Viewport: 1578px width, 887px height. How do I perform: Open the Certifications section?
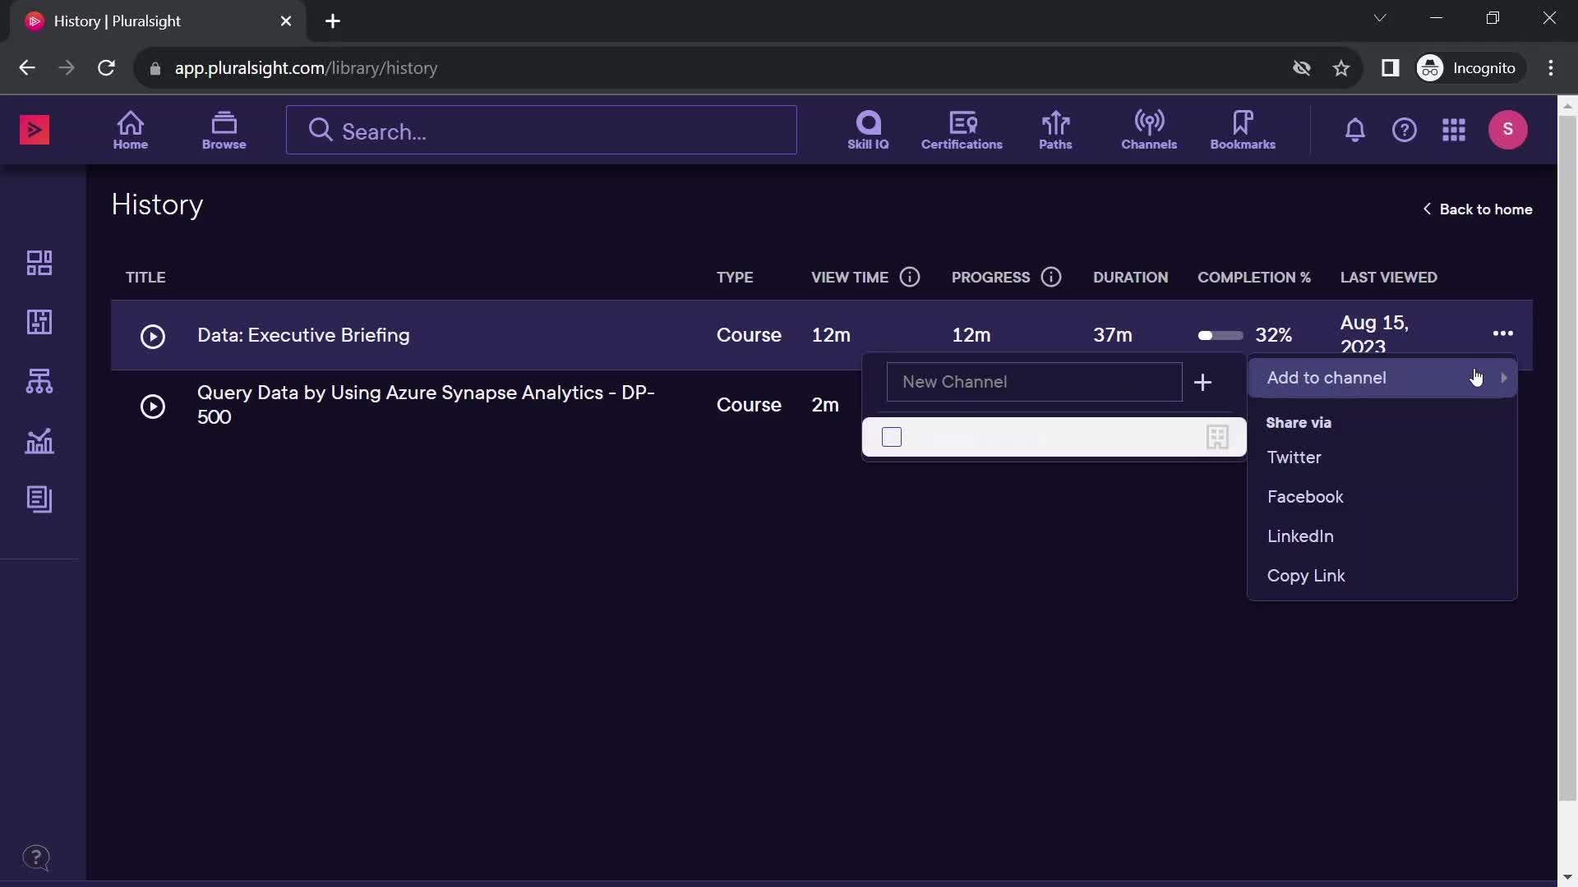[x=962, y=129]
